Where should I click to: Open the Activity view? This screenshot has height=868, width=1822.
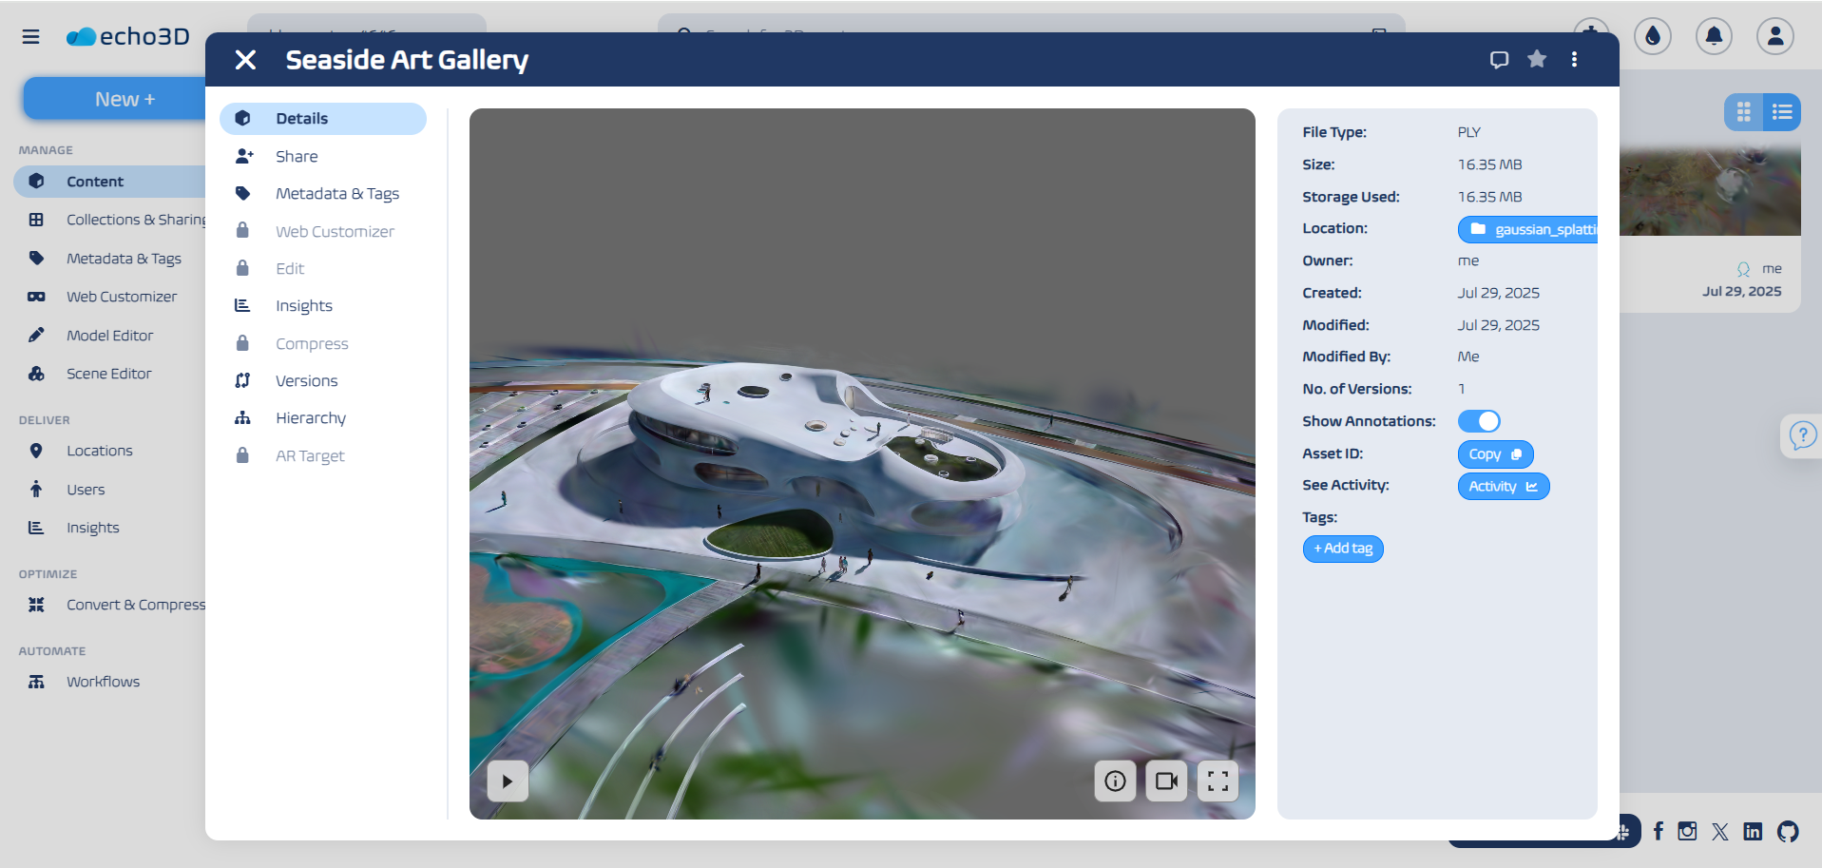pos(1502,486)
